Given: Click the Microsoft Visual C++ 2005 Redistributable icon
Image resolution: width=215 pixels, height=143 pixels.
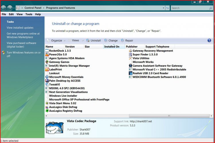Looking at the screenshot, I should (130, 69).
